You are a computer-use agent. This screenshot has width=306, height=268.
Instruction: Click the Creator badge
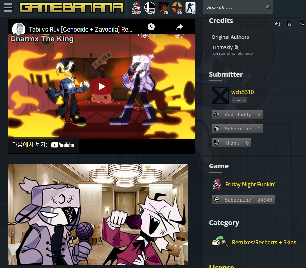pos(239,100)
